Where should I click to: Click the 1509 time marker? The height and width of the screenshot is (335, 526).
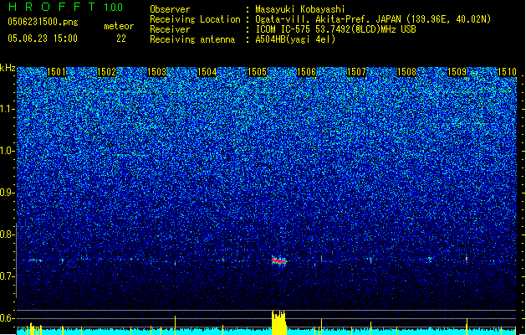click(457, 72)
